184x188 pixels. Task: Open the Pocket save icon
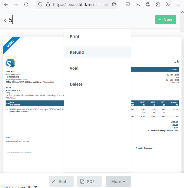(x=128, y=4)
